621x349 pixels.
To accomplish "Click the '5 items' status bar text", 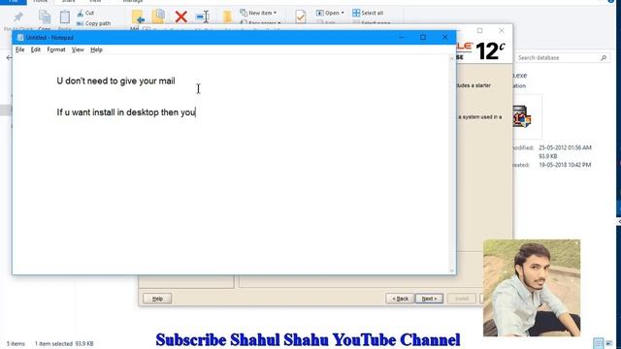I will (16, 344).
